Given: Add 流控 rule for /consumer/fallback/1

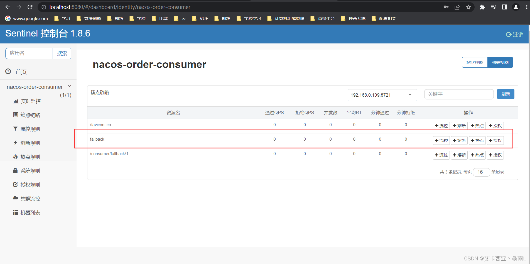Looking at the screenshot, I should 441,155.
